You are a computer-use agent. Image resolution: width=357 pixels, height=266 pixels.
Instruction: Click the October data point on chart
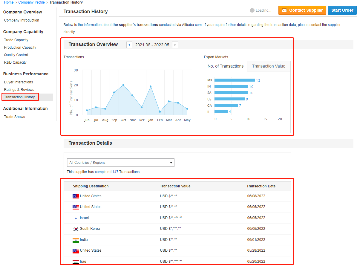pyautogui.click(x=123, y=85)
